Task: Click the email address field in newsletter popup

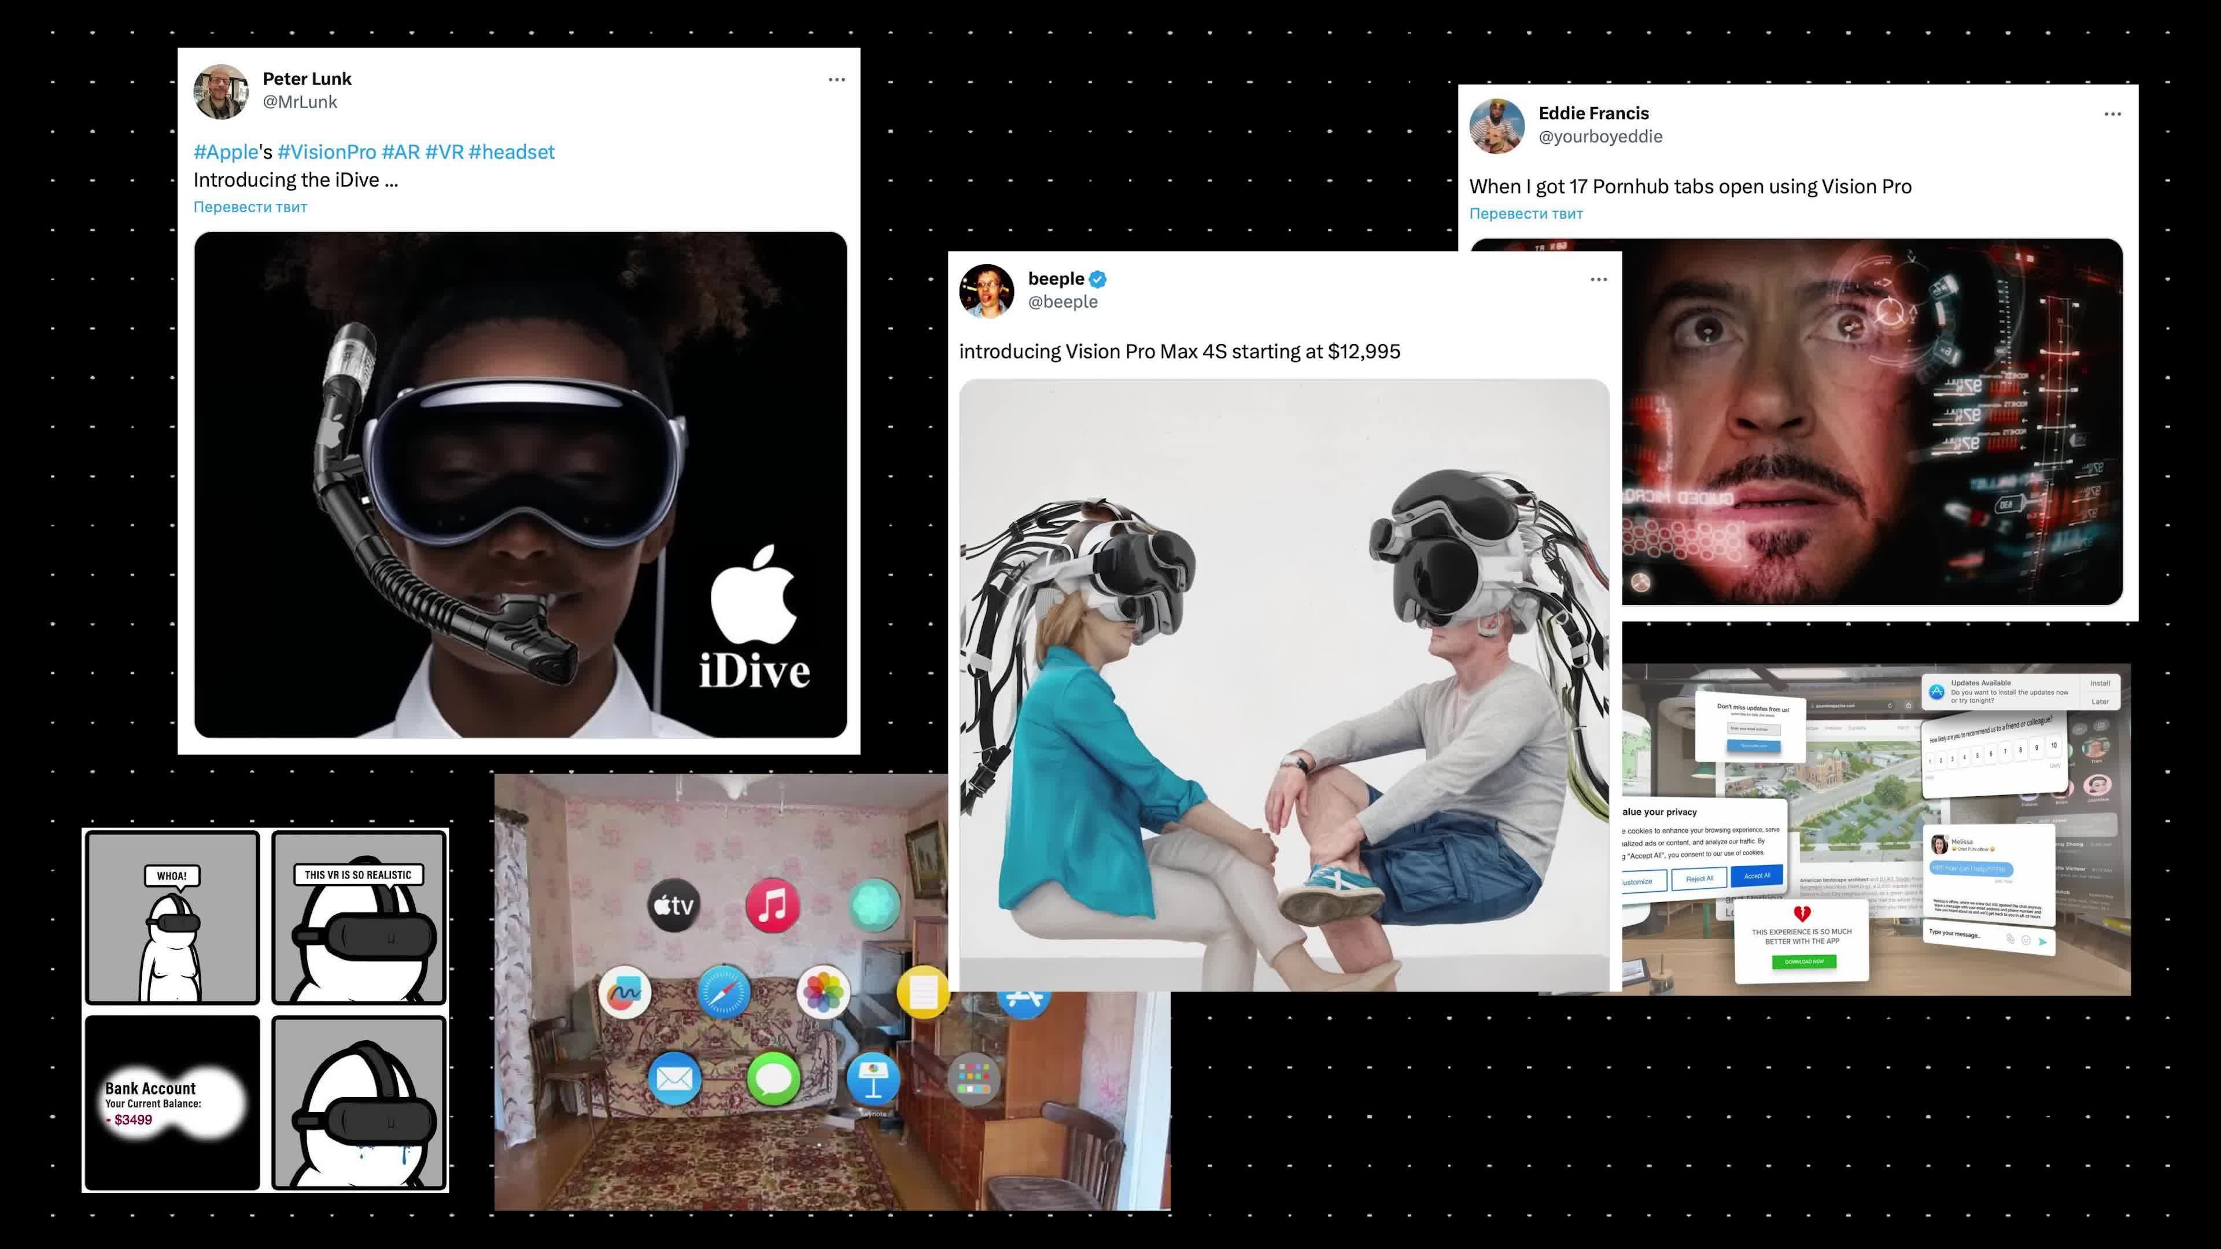Action: point(1755,729)
